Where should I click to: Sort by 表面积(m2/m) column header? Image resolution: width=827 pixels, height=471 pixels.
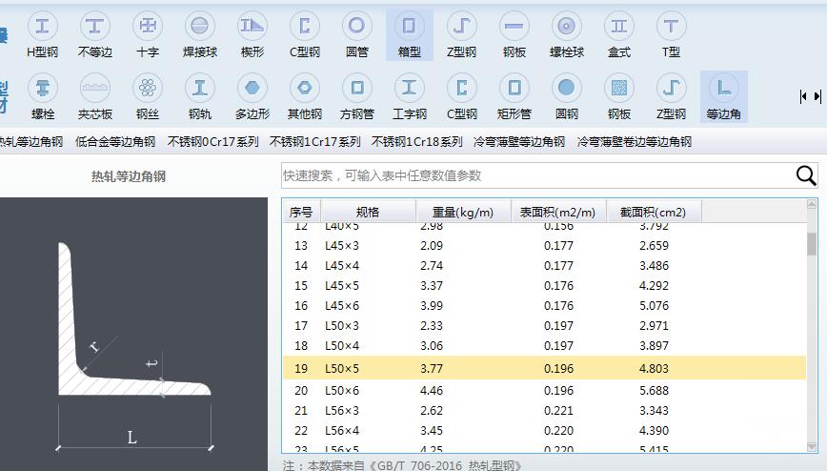pyautogui.click(x=558, y=212)
